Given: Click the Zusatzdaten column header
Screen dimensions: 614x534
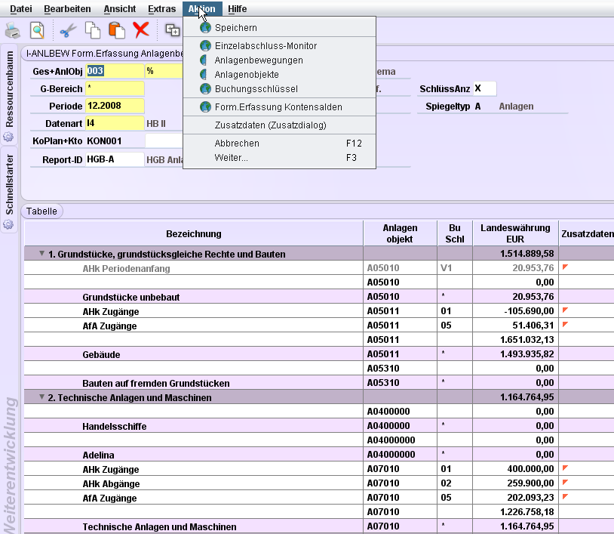Looking at the screenshot, I should (587, 233).
